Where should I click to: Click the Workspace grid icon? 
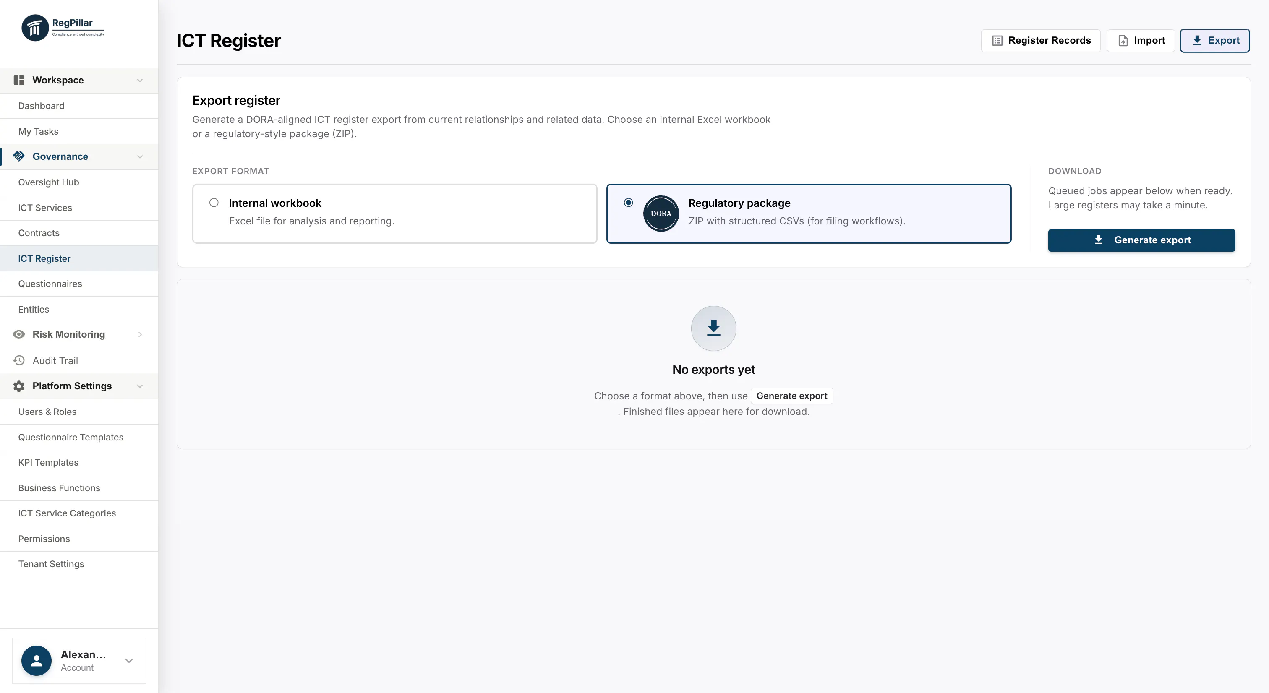click(x=19, y=80)
